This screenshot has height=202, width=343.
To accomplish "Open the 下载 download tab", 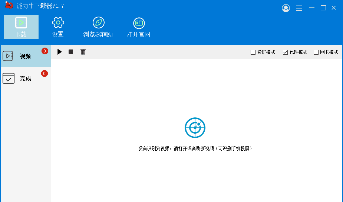I will pyautogui.click(x=21, y=27).
